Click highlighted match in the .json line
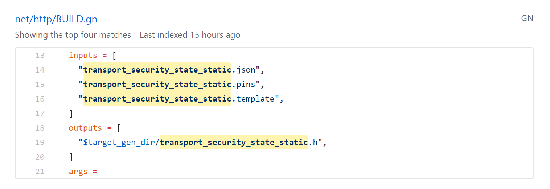Image resolution: width=550 pixels, height=189 pixels. tap(157, 70)
